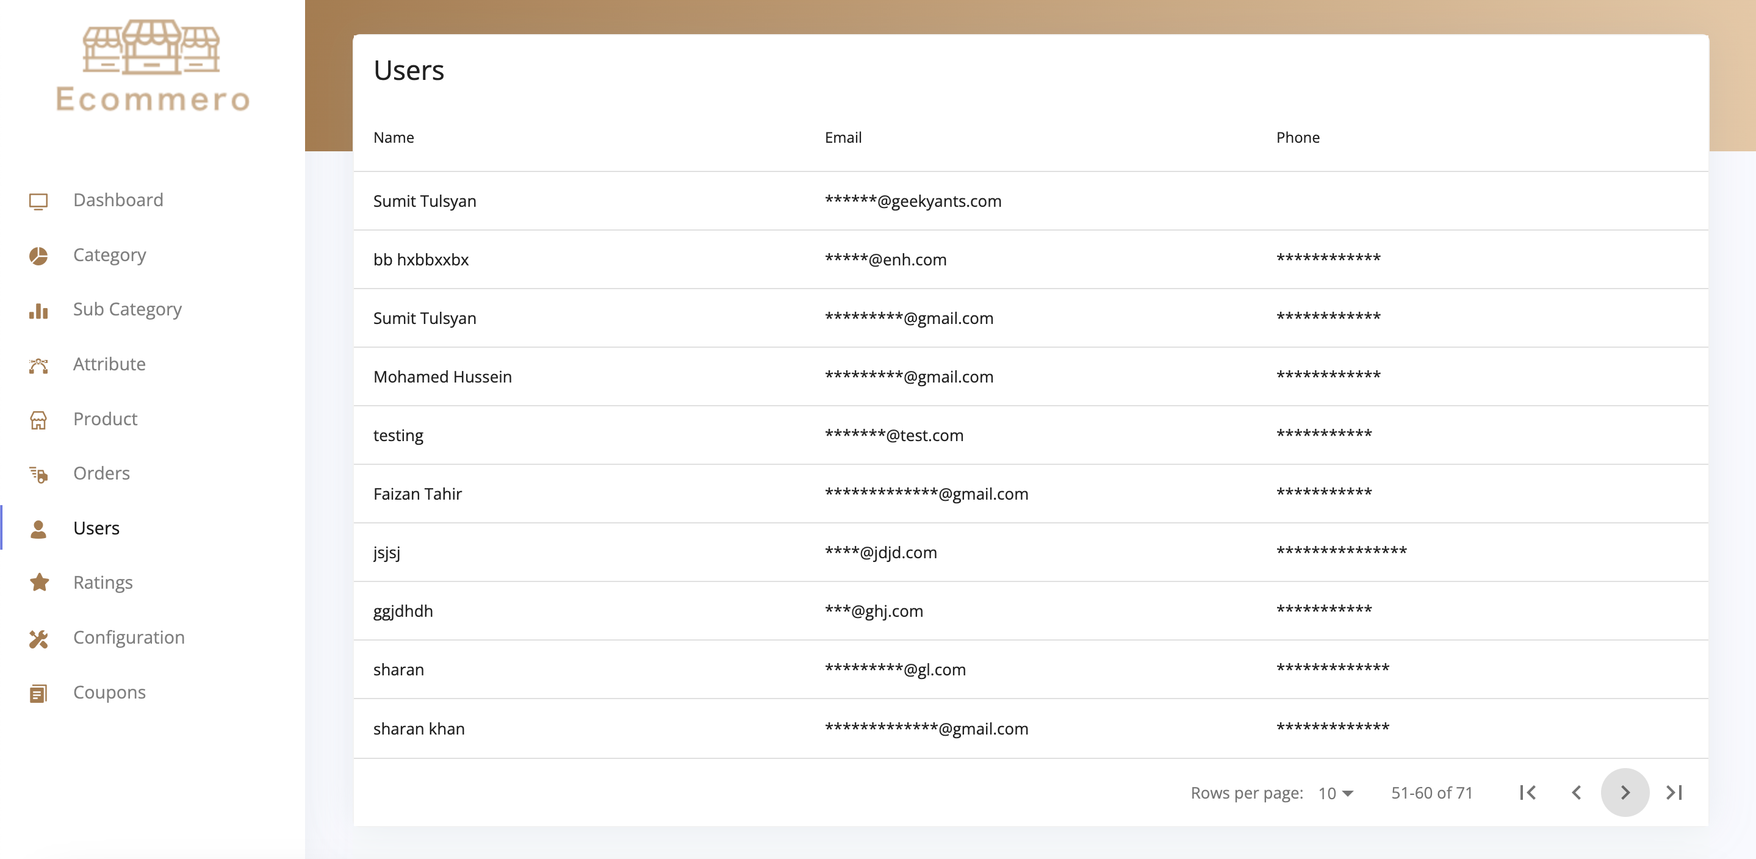Open the Ratings menu item
The width and height of the screenshot is (1756, 859).
[x=103, y=582]
